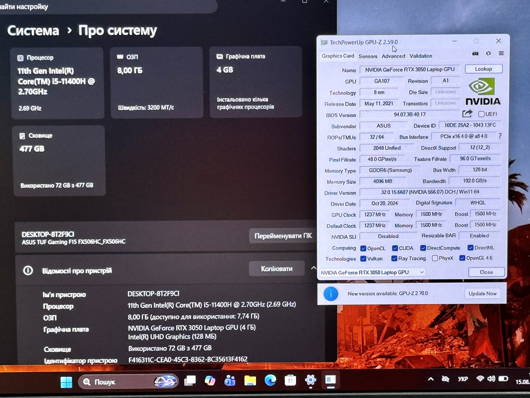Click the volume speaker tray icon
Image resolution: width=530 pixels, height=398 pixels.
491,379
